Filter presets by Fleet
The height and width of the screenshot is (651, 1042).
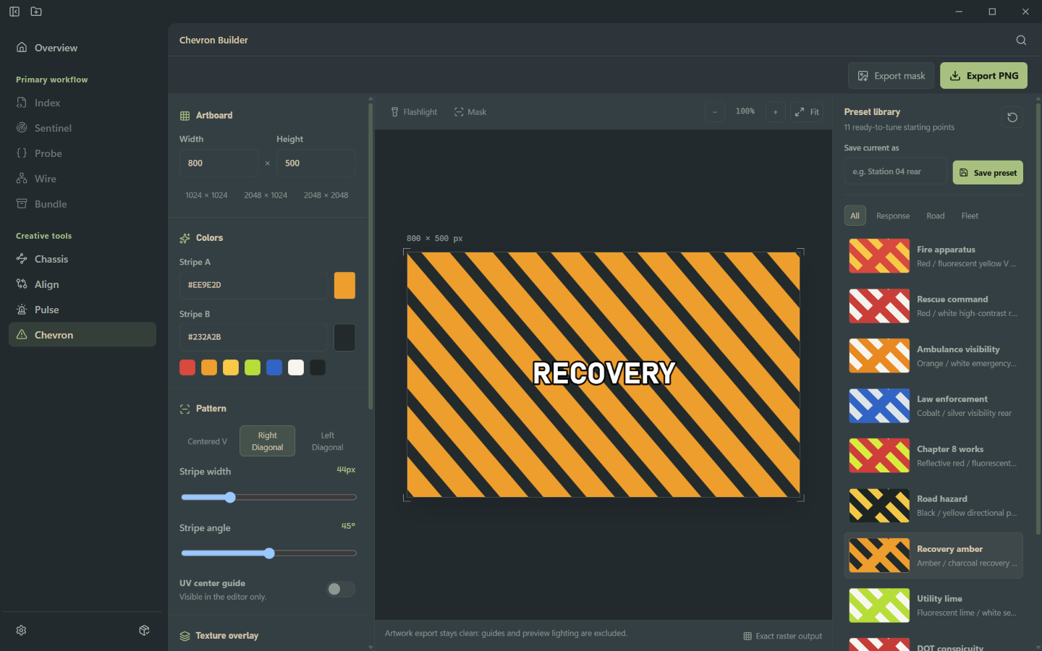coord(970,216)
